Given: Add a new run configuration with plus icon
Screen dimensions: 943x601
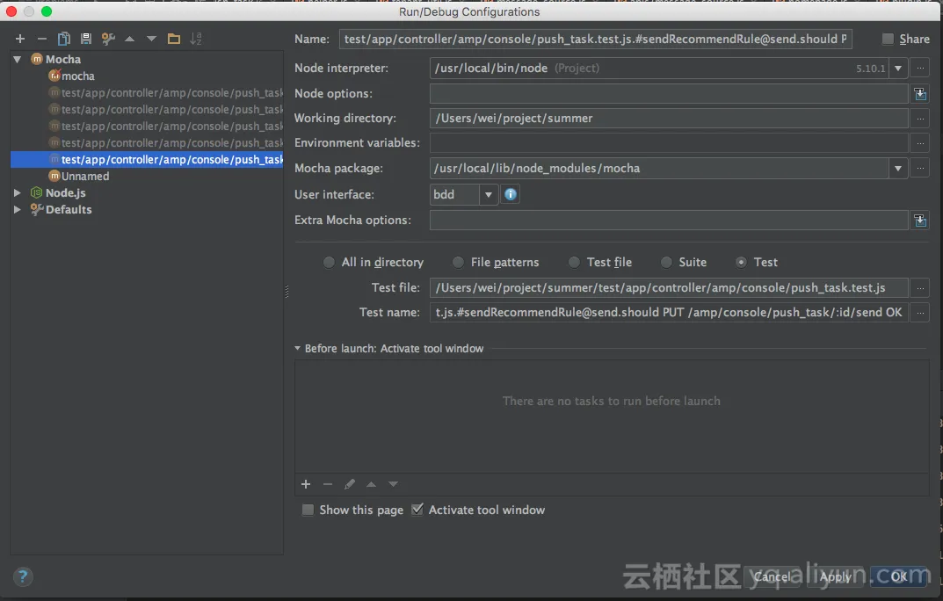Looking at the screenshot, I should point(19,39).
